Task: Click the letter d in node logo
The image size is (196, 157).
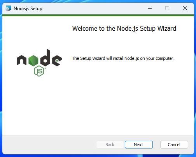Action: point(45,58)
